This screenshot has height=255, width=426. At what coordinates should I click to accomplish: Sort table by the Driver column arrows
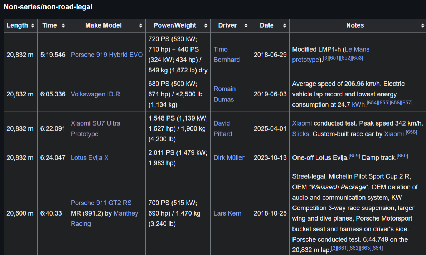pyautogui.click(x=246, y=25)
